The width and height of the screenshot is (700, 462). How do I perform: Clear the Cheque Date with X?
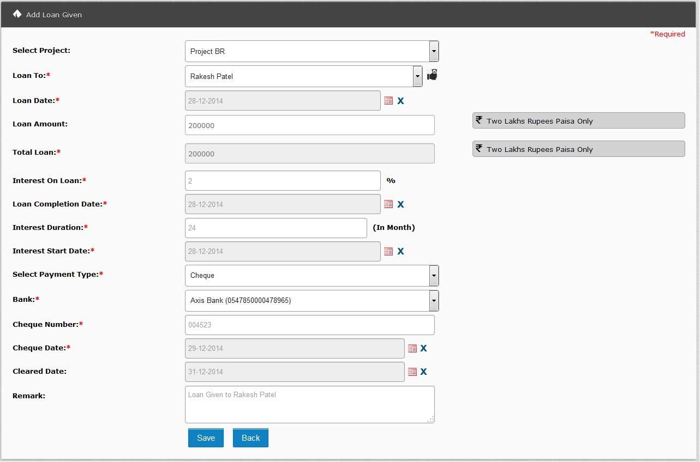click(423, 348)
